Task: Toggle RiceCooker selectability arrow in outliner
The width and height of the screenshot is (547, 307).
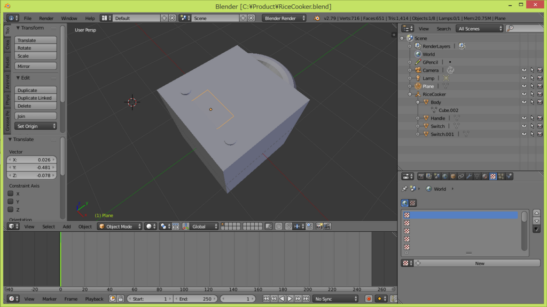Action: pos(532,94)
